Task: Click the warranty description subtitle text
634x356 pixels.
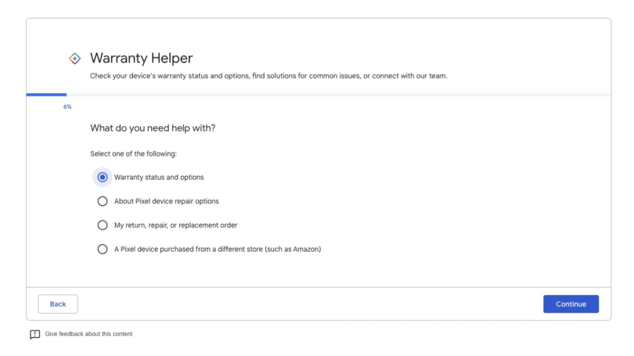Action: pyautogui.click(x=269, y=76)
